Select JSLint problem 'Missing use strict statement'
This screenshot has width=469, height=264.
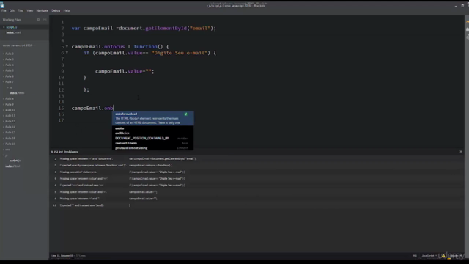pos(257,172)
